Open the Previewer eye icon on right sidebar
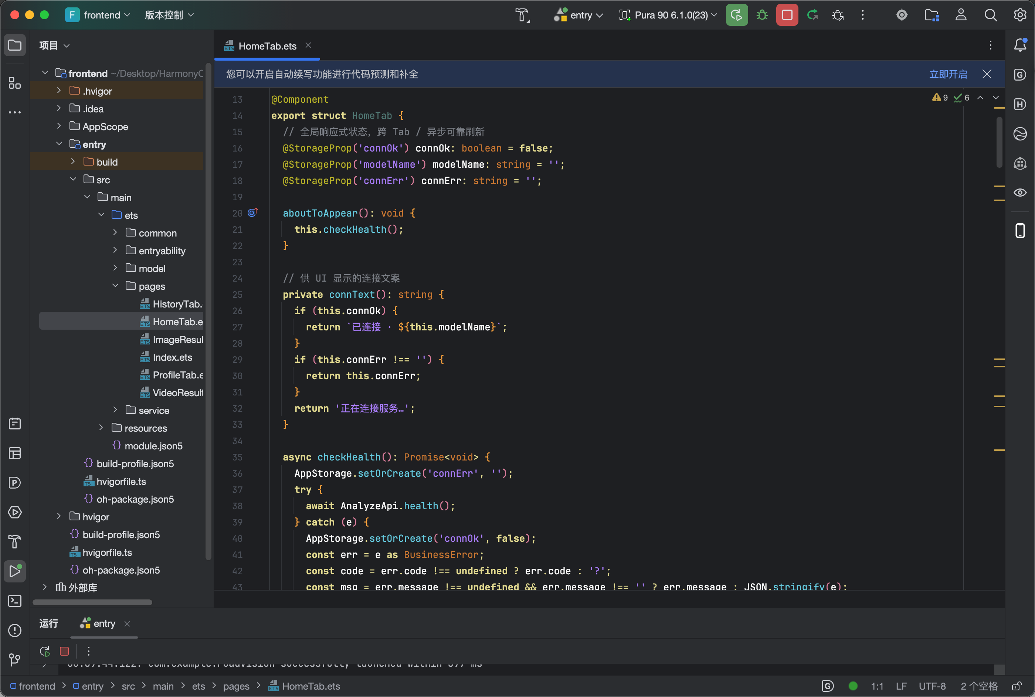This screenshot has height=697, width=1035. [x=1020, y=193]
